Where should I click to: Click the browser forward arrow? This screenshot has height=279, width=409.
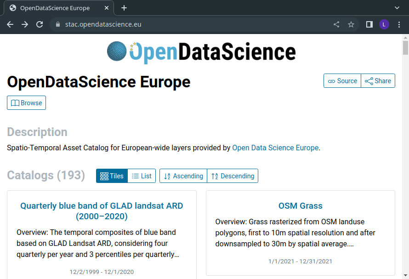(x=25, y=24)
